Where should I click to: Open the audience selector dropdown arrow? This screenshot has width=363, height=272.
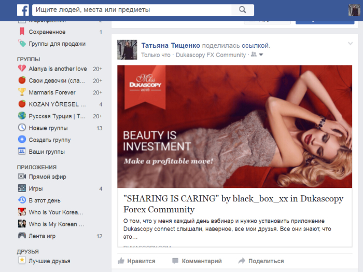261,55
